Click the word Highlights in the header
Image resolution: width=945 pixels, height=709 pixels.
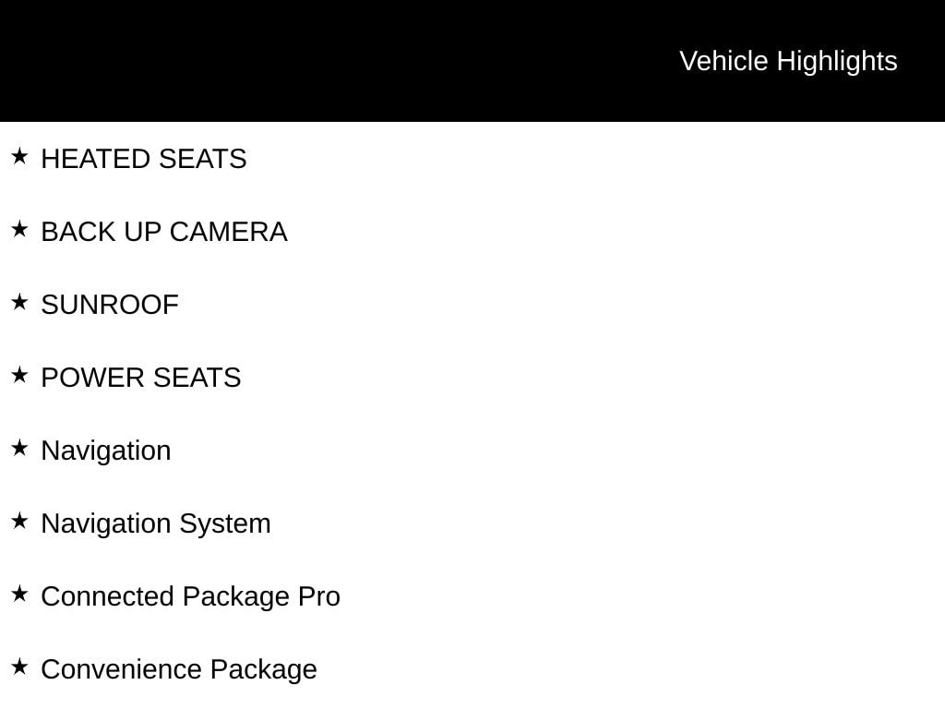coord(837,61)
